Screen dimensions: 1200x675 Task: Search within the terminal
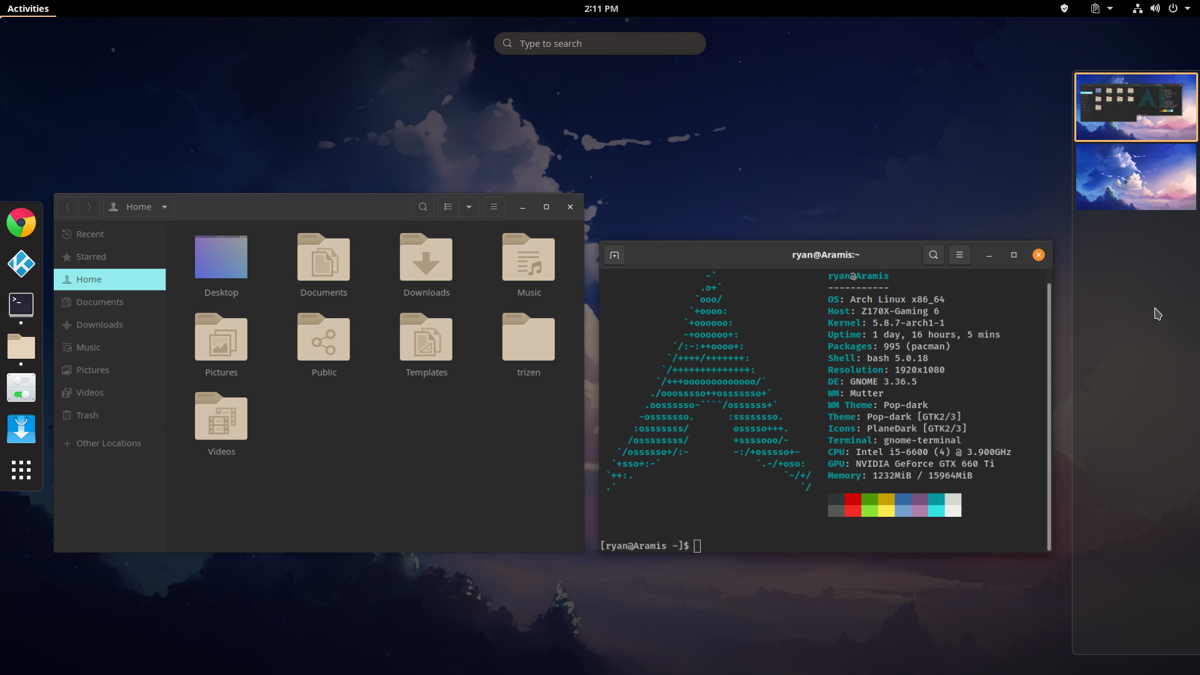(x=933, y=255)
